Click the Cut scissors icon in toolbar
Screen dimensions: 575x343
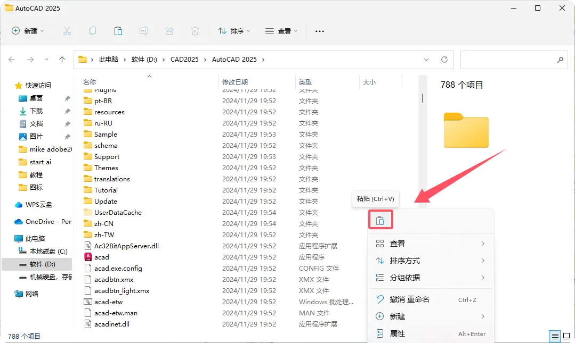tap(67, 31)
